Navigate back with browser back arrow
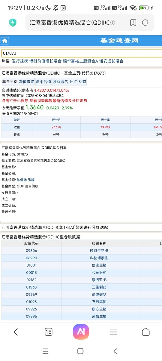 pyautogui.click(x=16, y=332)
